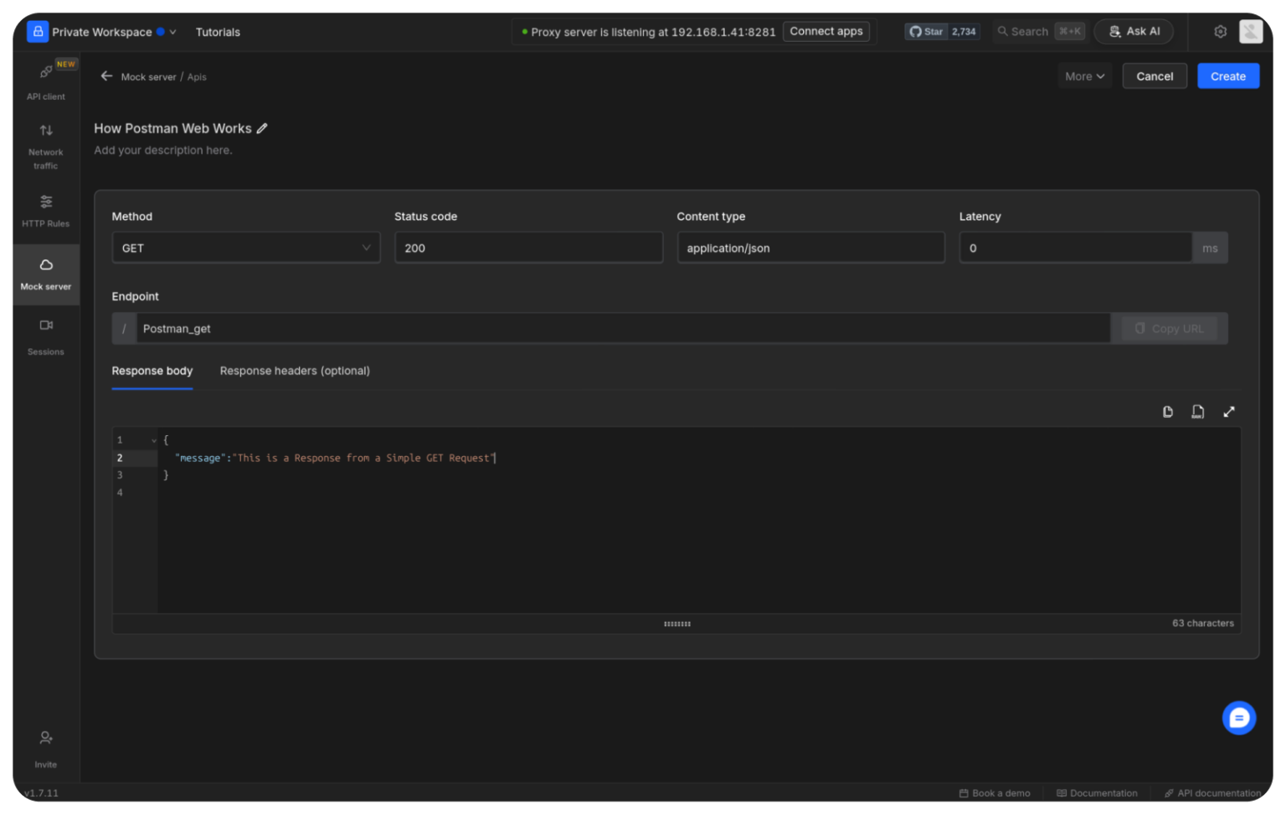Copy the response body content
The width and height of the screenshot is (1286, 815).
(x=1167, y=412)
